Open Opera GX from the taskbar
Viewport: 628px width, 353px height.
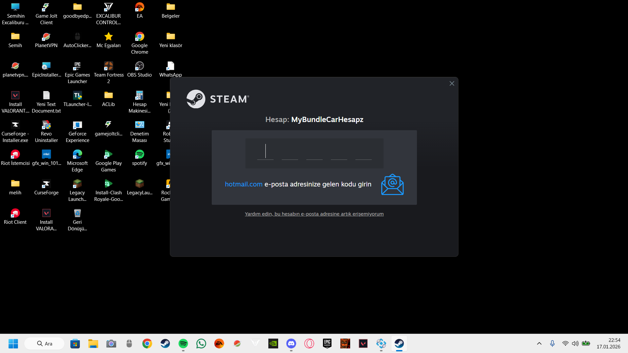click(x=309, y=344)
